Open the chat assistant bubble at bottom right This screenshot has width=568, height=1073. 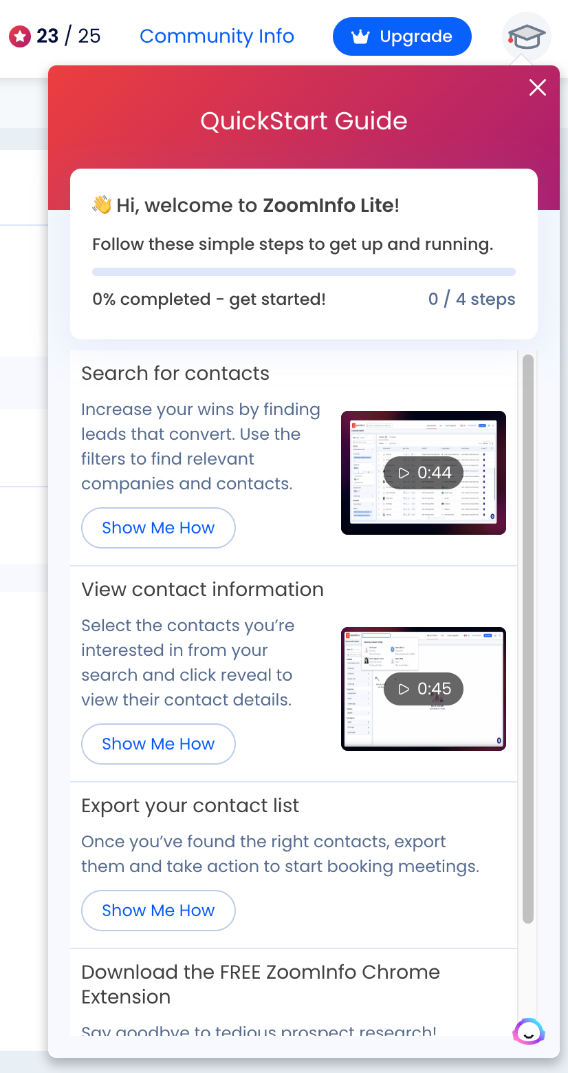[527, 1032]
